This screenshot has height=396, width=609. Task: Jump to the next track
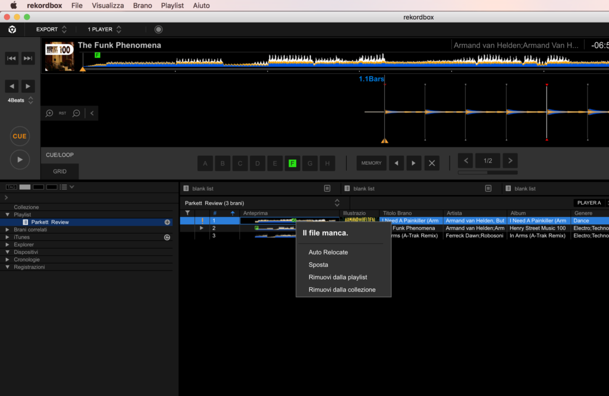28,58
